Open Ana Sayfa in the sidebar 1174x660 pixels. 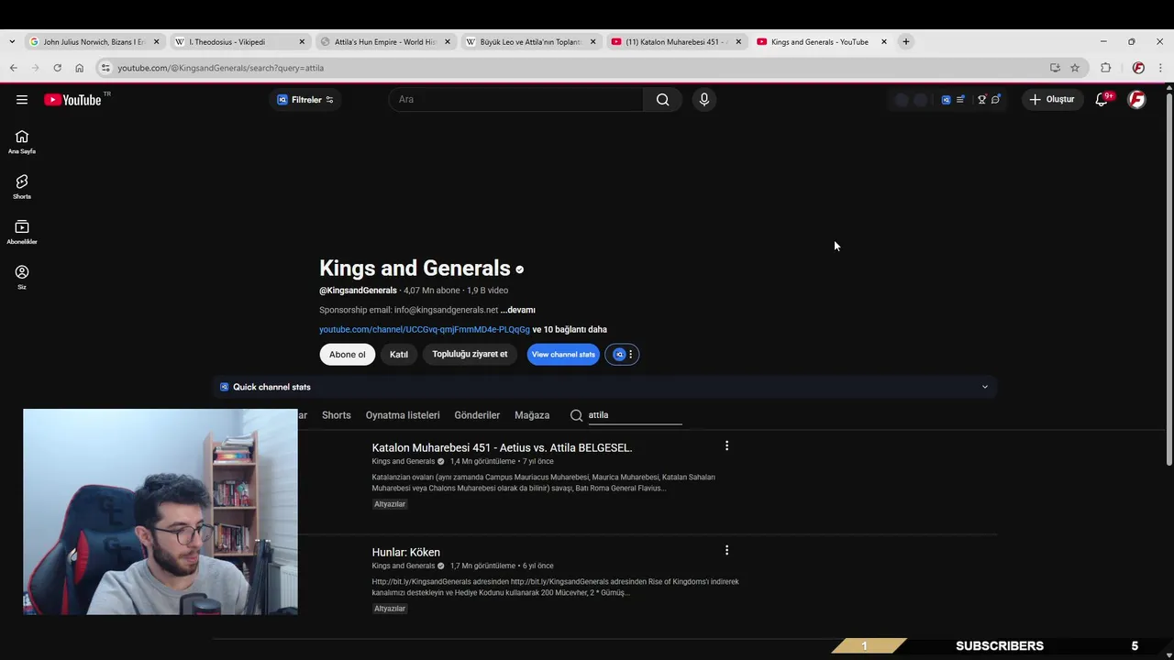coord(22,142)
